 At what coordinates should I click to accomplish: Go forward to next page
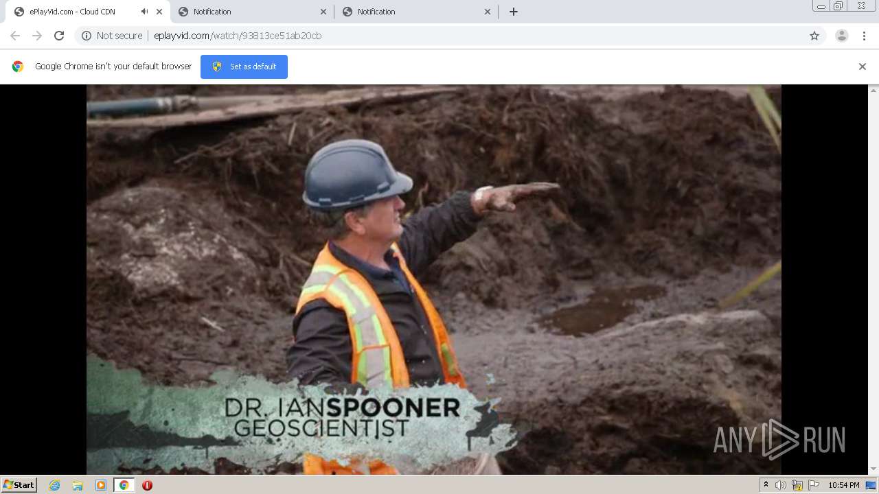(x=37, y=36)
